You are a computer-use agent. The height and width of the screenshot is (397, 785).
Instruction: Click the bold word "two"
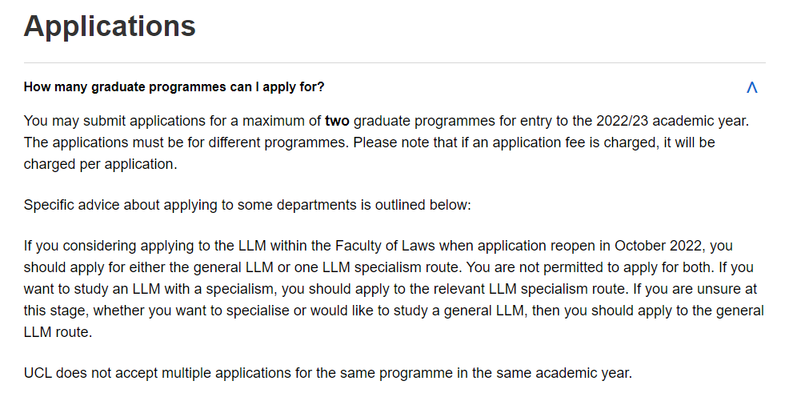coord(337,122)
